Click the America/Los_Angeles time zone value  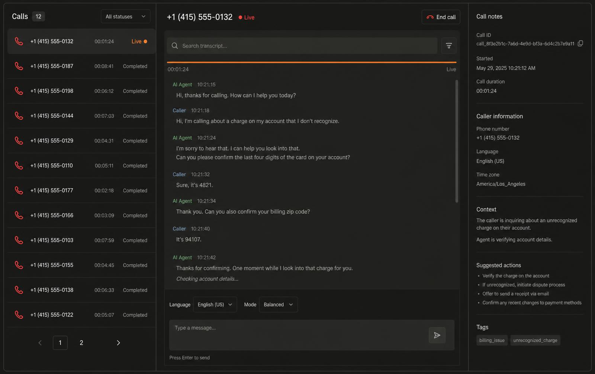[501, 184]
